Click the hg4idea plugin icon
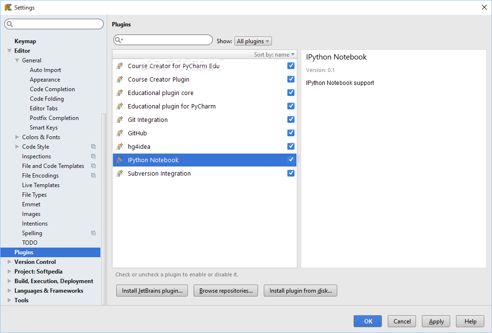 tap(119, 146)
